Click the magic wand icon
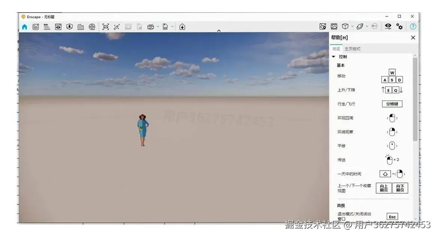The height and width of the screenshot is (237, 438). pyautogui.click(x=117, y=27)
